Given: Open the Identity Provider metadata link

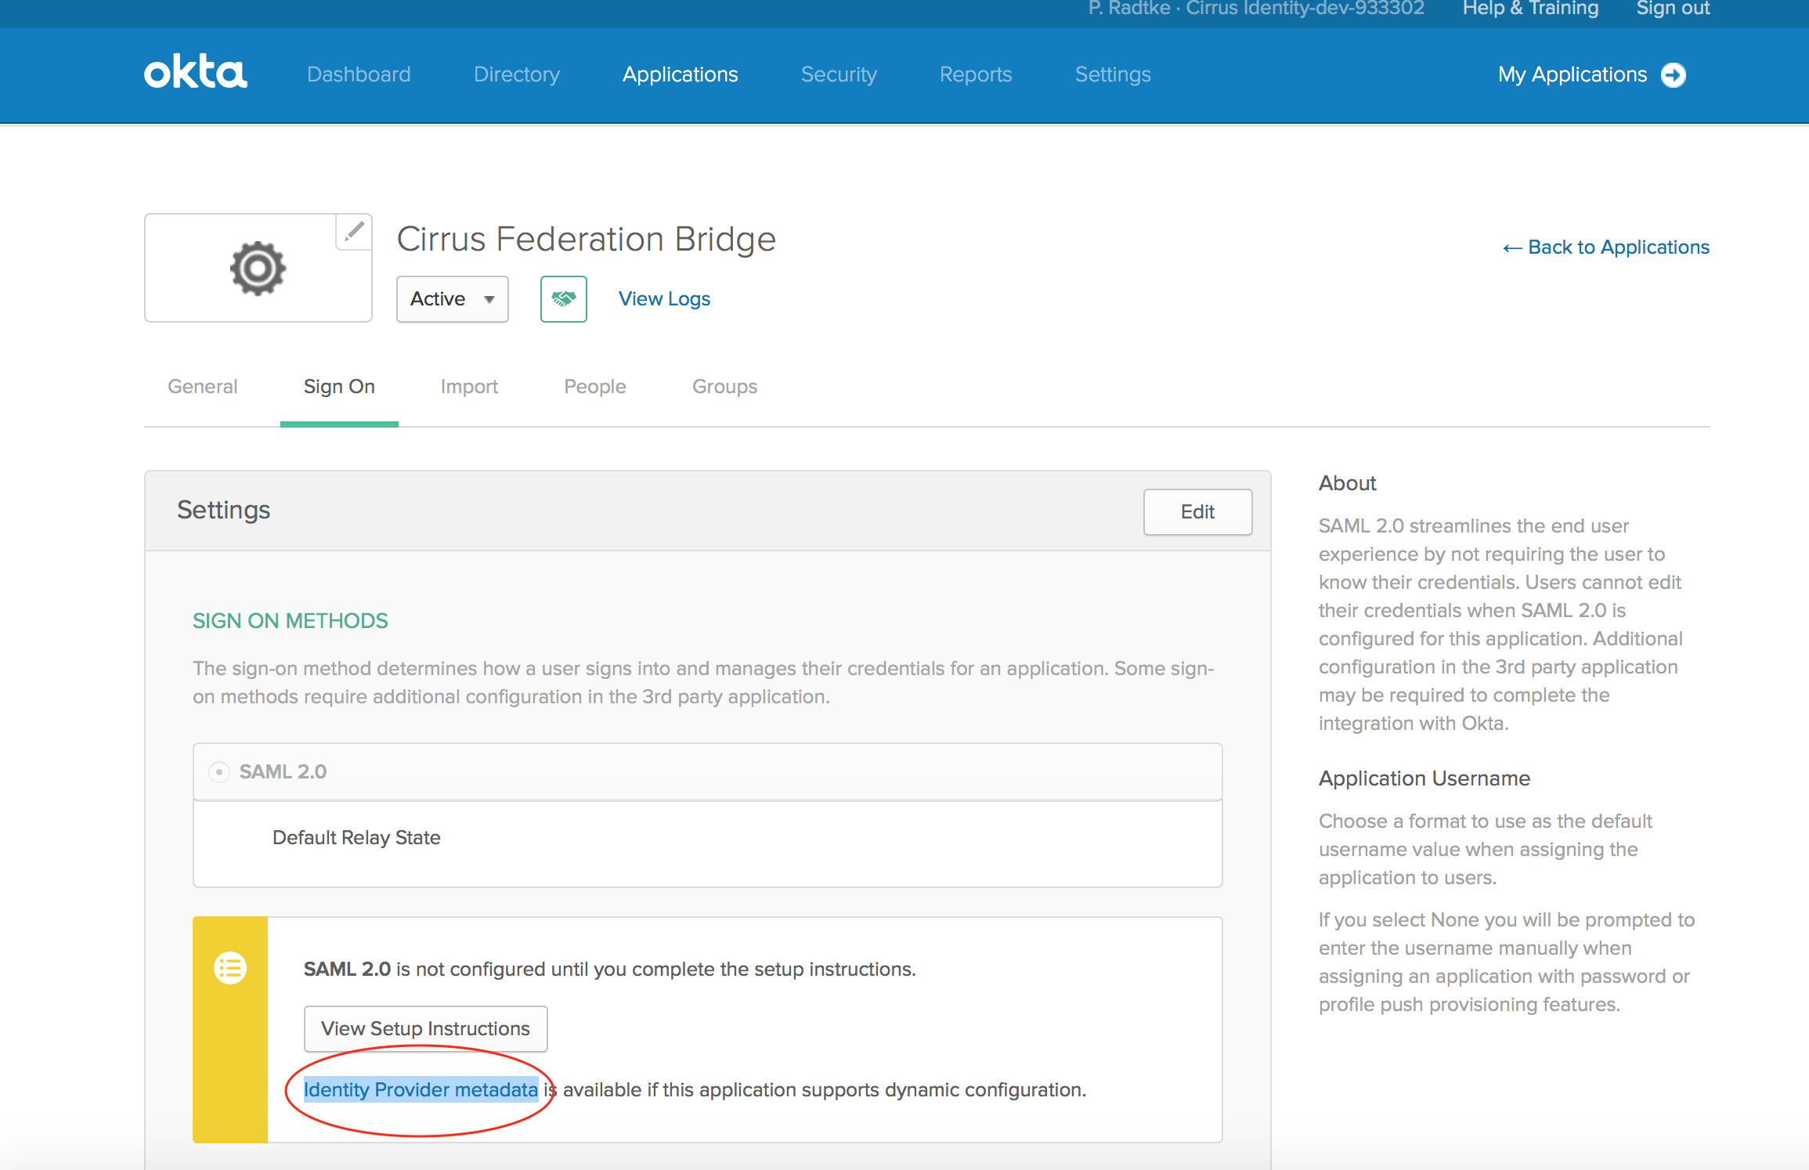Looking at the screenshot, I should coord(421,1090).
